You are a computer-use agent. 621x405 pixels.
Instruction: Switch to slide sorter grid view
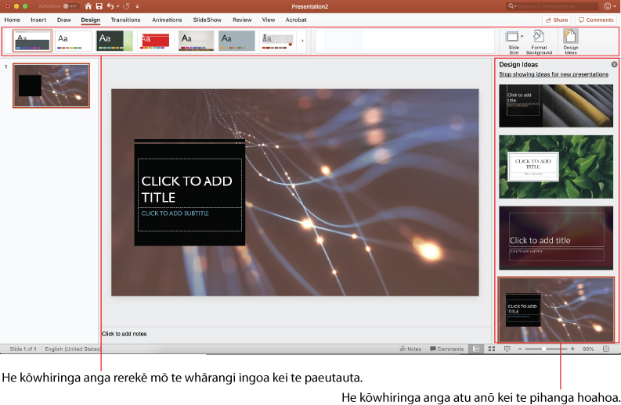point(492,349)
